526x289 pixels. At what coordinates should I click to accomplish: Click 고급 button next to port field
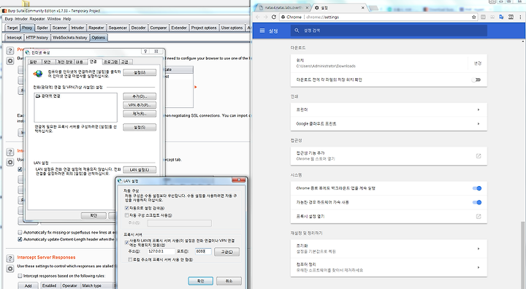tap(226, 252)
